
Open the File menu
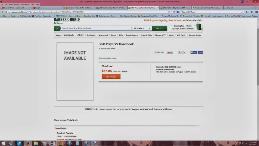(2, 5)
